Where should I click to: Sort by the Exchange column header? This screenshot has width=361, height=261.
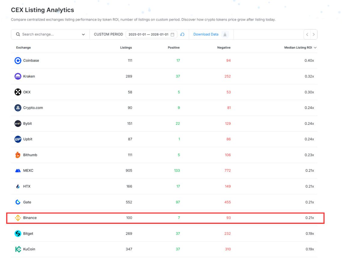tap(23, 47)
